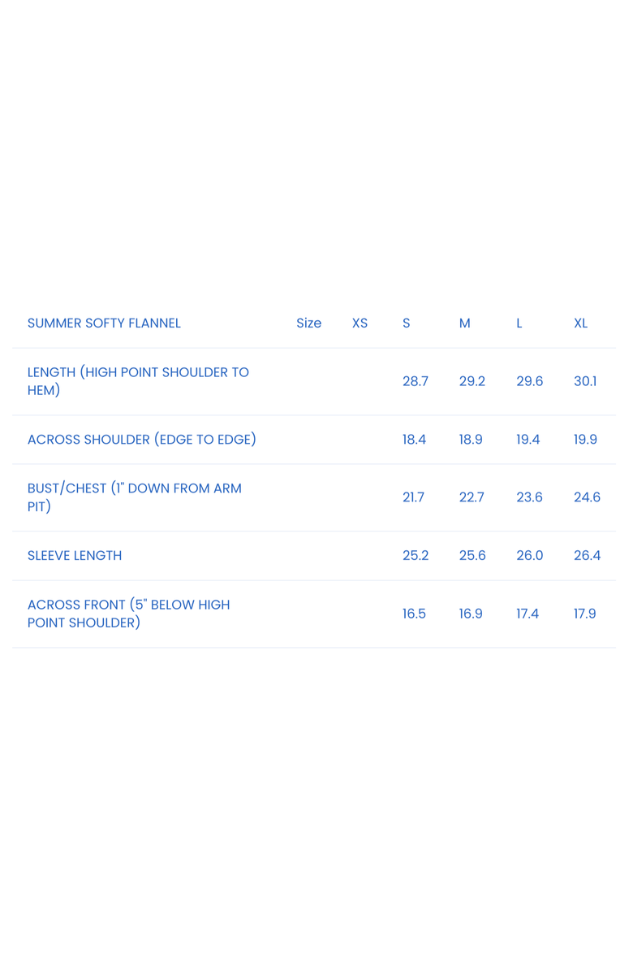
Task: Click the 25.2 sleeve length value
Action: pyautogui.click(x=416, y=556)
